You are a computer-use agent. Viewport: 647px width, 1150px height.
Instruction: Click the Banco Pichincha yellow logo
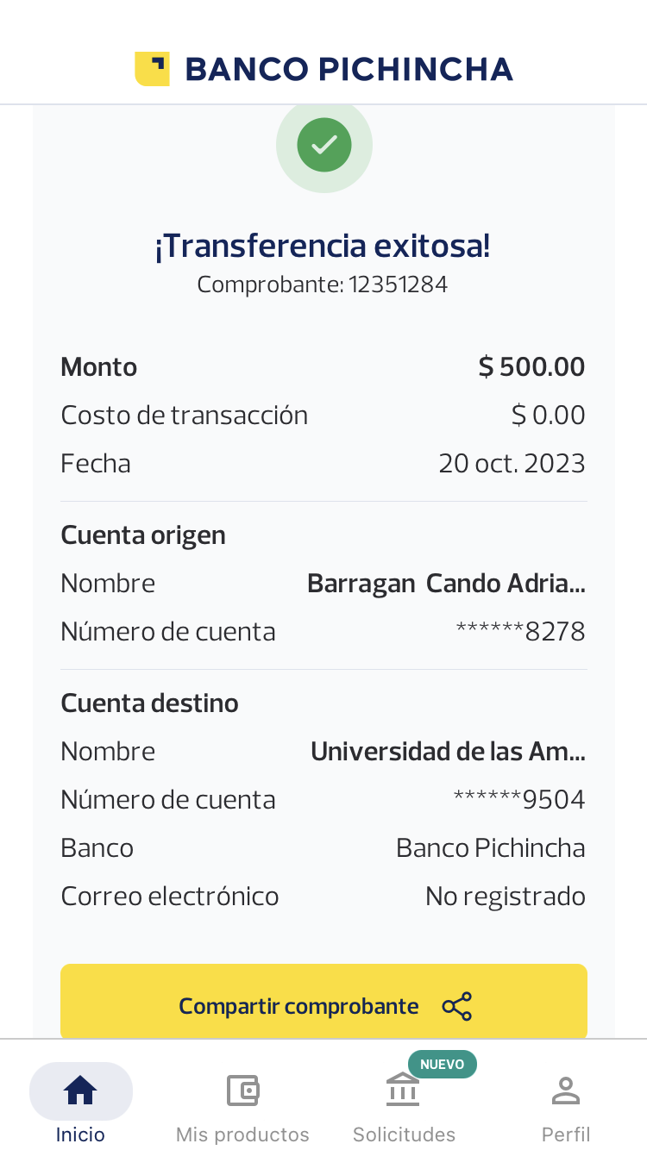[152, 69]
